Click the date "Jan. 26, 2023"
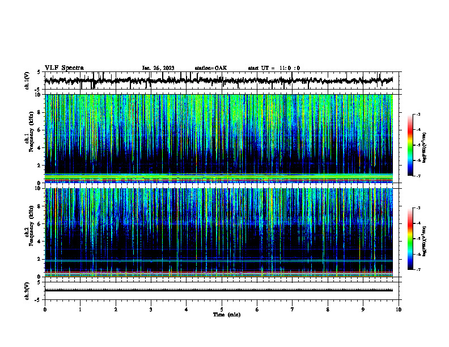 (x=158, y=68)
